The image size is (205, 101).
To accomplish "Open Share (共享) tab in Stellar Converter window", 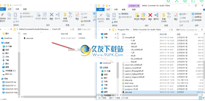I will point(116,10).
